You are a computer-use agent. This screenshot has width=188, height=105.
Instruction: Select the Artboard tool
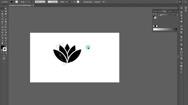(x=2, y=41)
